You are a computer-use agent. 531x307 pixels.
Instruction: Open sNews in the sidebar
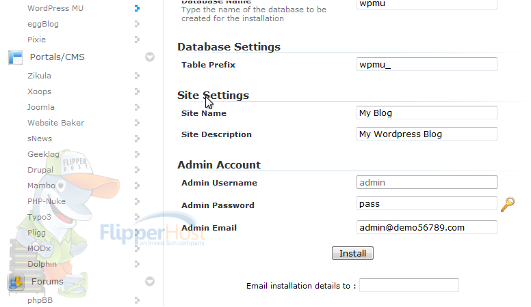click(x=40, y=138)
